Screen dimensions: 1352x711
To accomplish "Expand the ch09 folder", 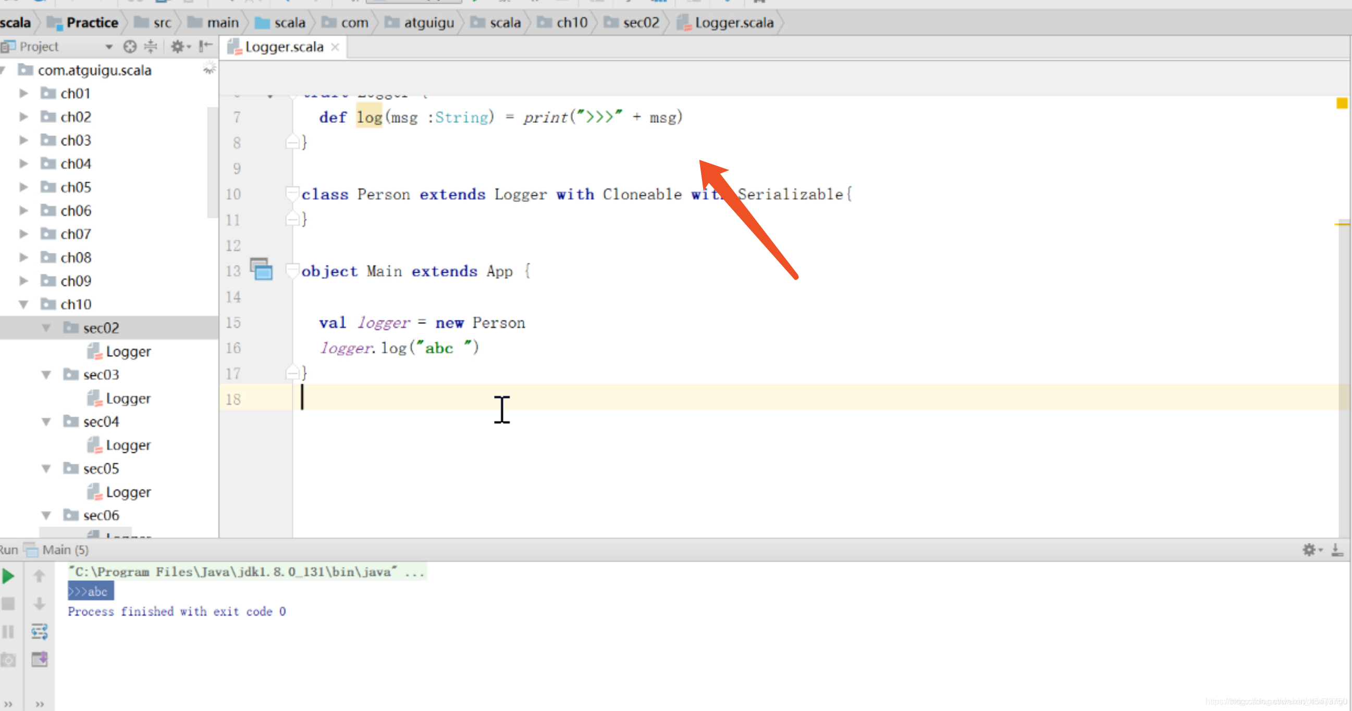I will 23,281.
